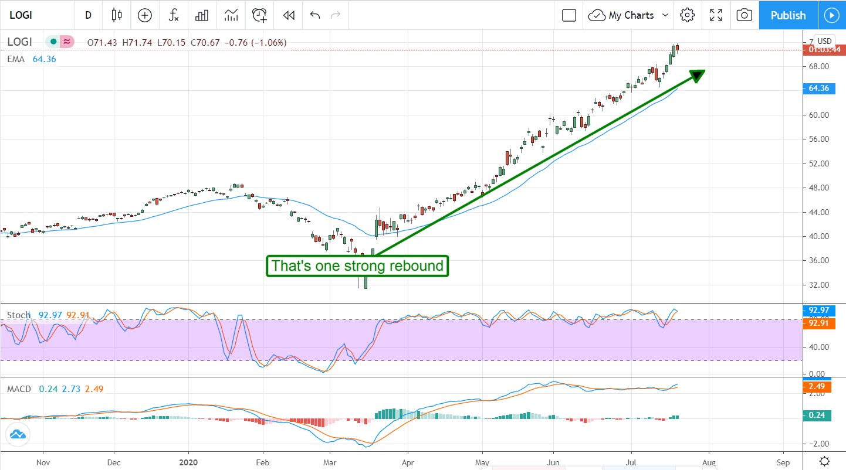Screen dimensions: 846x470
Task: Enter fullscreen mode
Action: tap(716, 15)
